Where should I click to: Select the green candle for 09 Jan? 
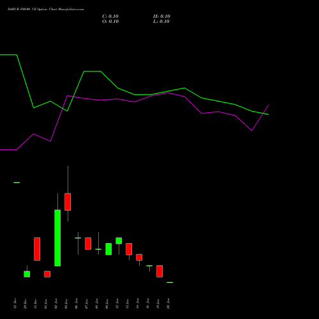108,249
